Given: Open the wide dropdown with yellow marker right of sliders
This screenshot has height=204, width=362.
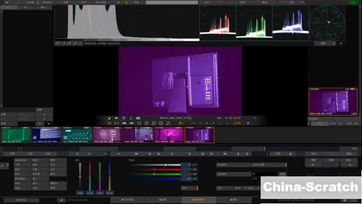Looking at the screenshot, I should 269,165.
